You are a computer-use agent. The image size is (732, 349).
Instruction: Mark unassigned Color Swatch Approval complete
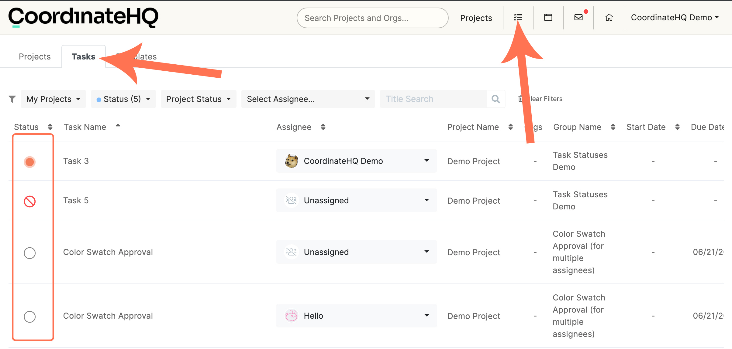(30, 253)
